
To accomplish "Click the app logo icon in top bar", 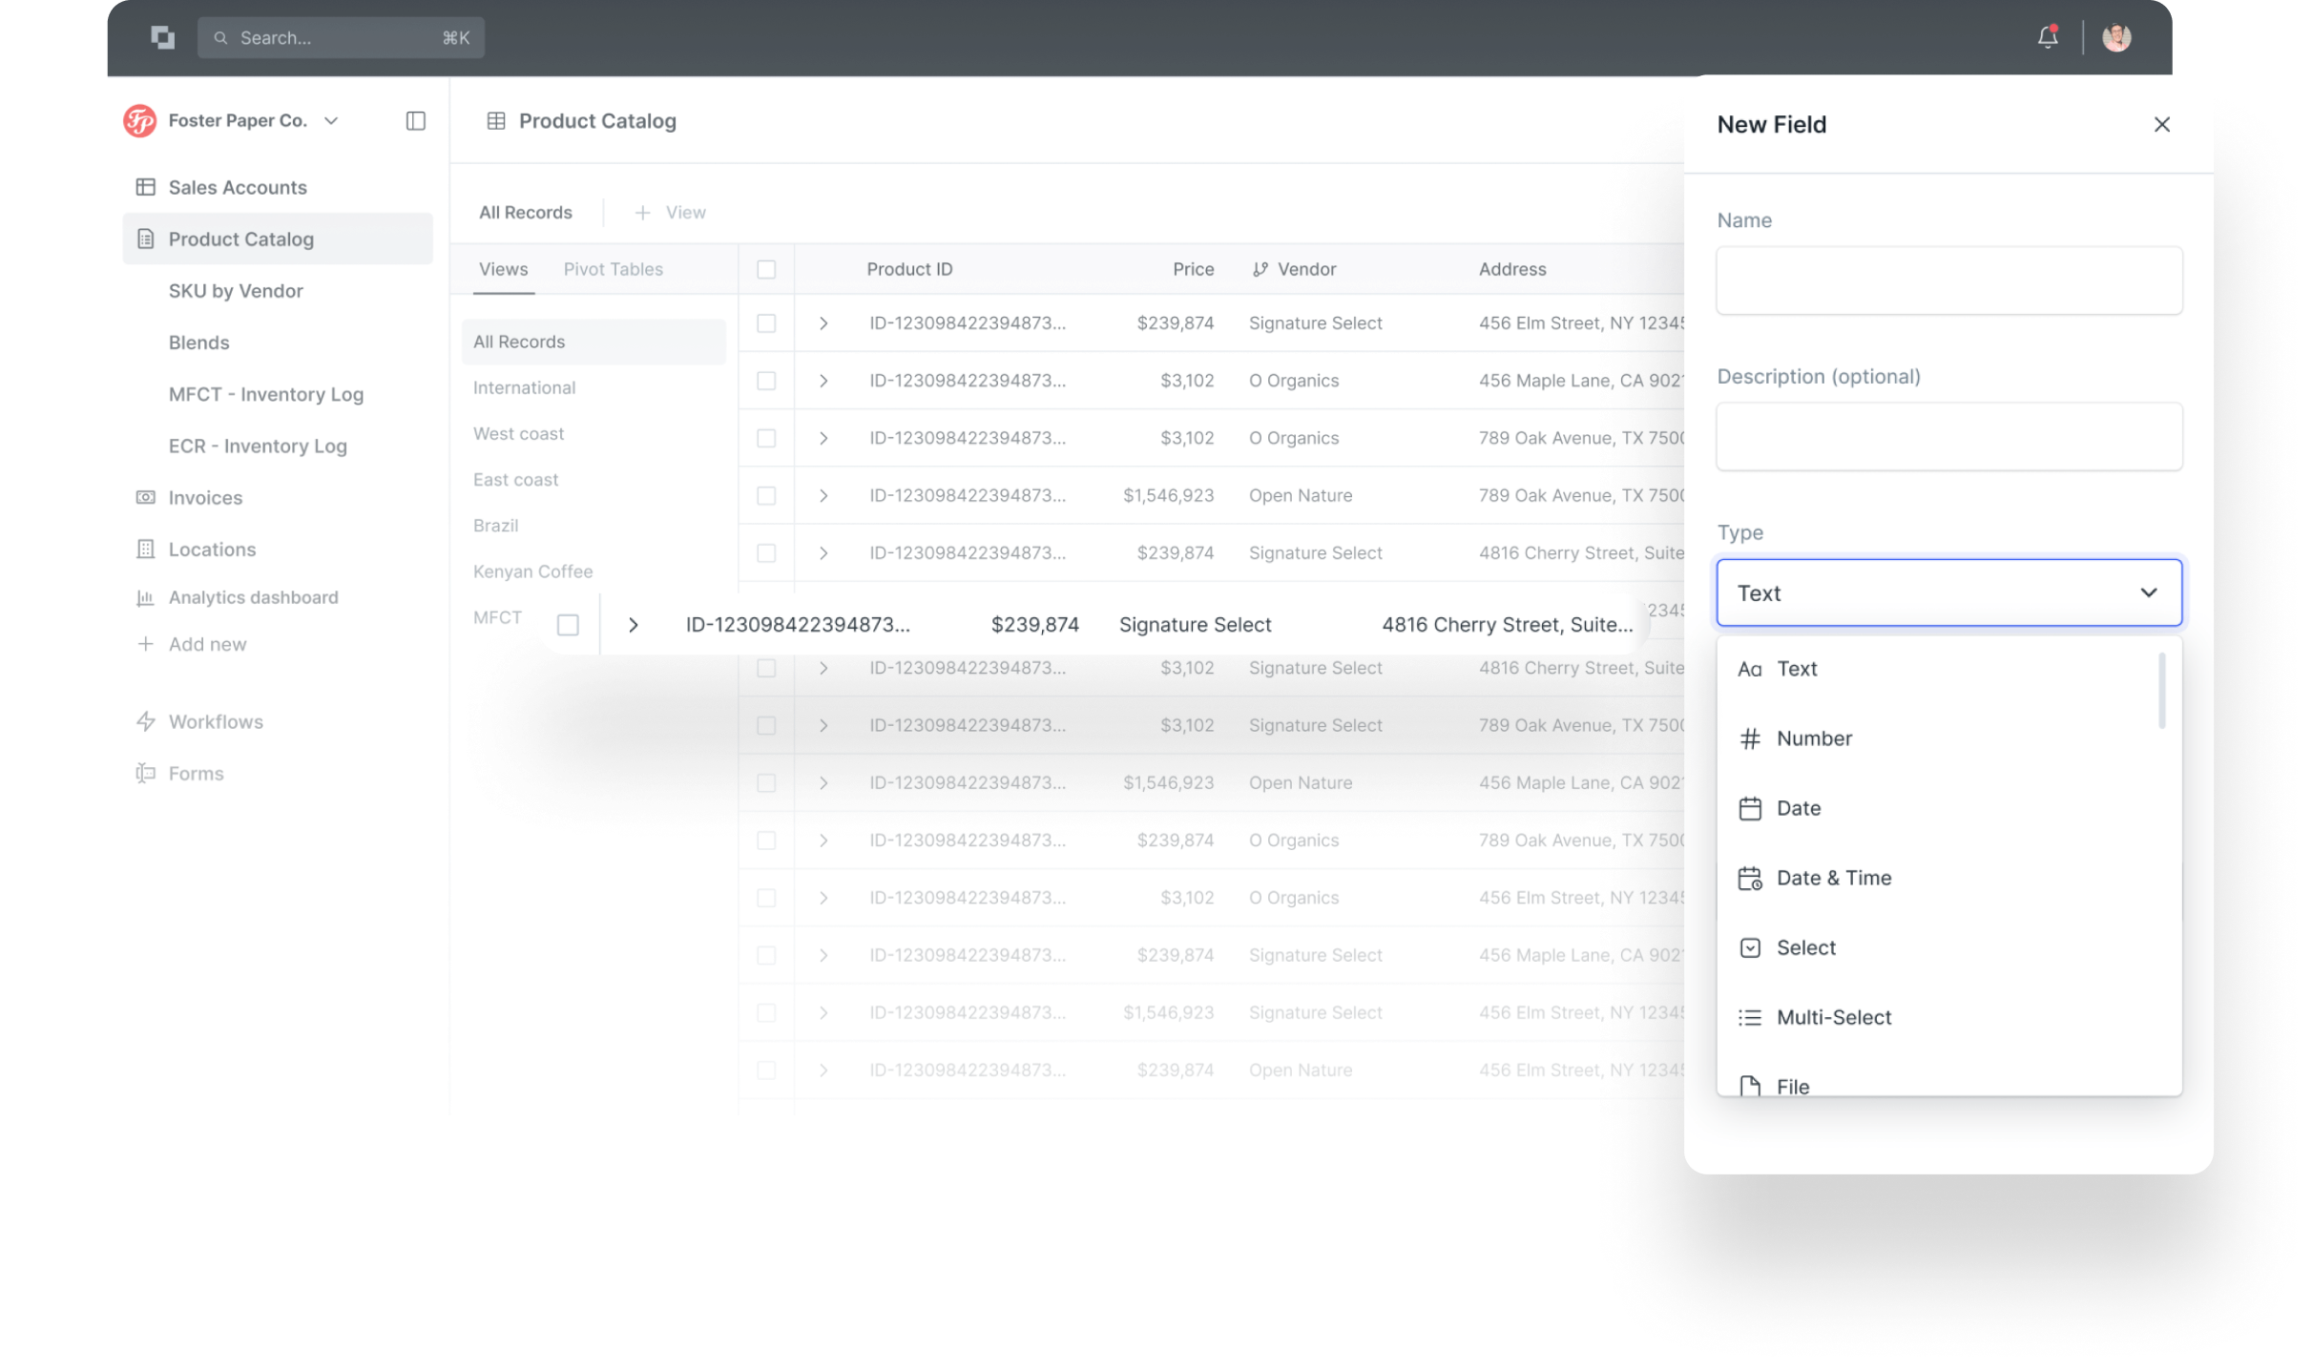I will coord(163,37).
